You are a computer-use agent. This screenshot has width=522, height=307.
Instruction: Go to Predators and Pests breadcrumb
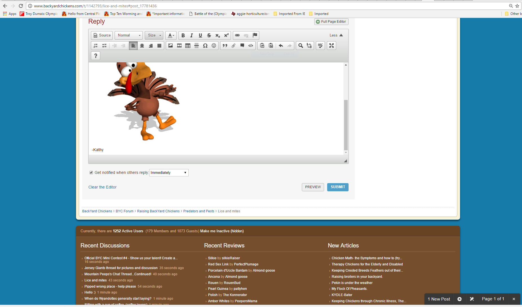tap(198, 211)
